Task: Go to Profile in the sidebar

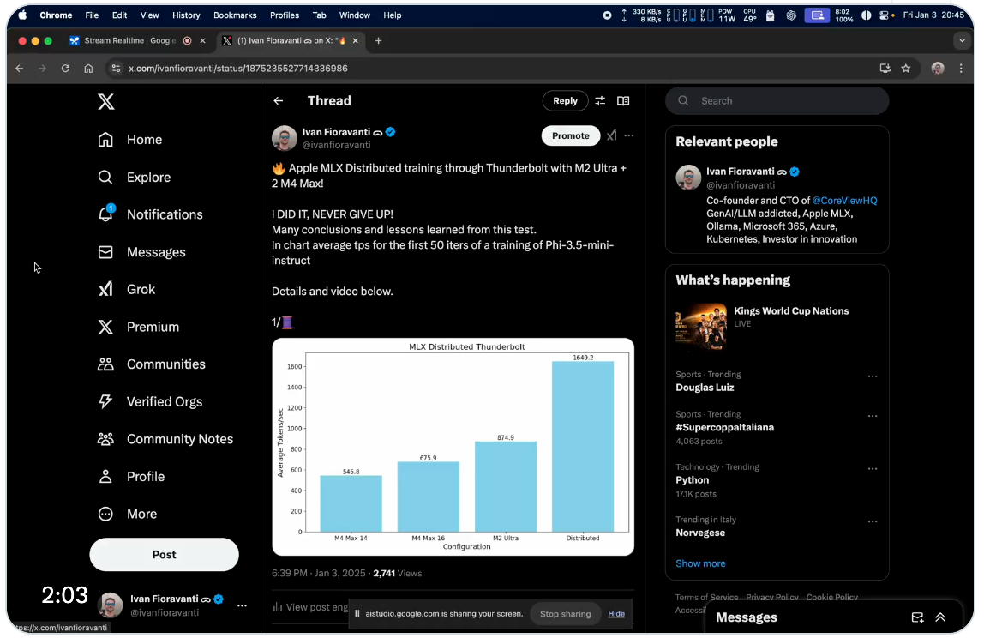Action: click(x=130, y=477)
